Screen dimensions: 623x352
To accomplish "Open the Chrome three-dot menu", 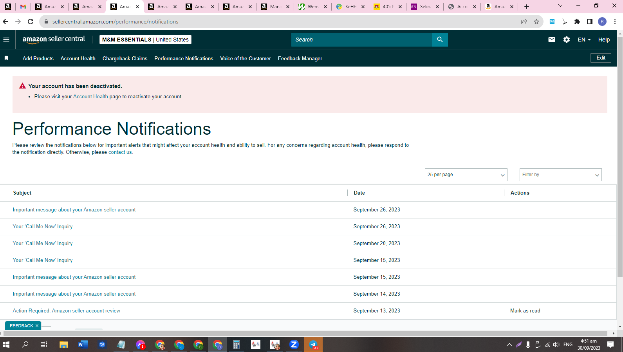I will [x=615, y=22].
